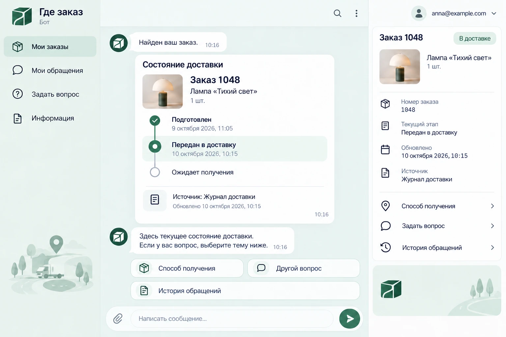The image size is (506, 337).
Task: Click the calendar icon next to Обновлено
Action: (385, 149)
